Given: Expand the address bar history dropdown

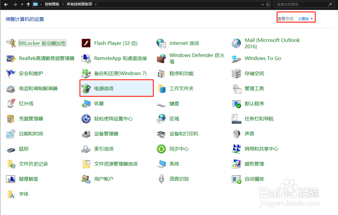Looking at the screenshot, I should (262, 4).
